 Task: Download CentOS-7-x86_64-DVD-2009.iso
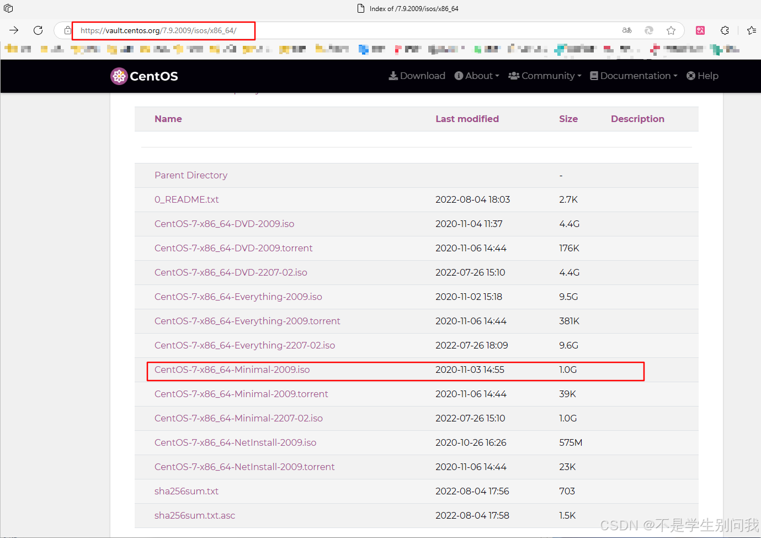pos(224,224)
